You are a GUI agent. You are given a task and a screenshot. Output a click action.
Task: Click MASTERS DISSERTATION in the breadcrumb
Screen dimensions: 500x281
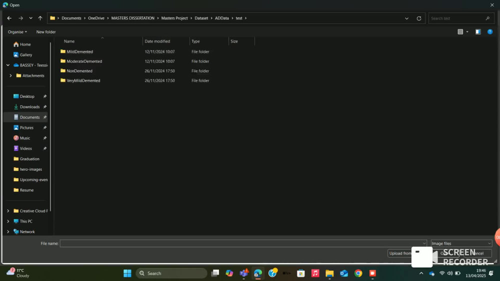[132, 18]
